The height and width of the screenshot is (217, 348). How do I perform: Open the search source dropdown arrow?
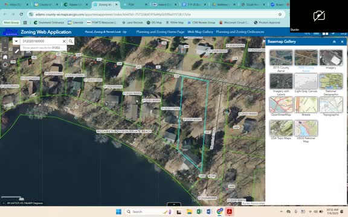16,41
